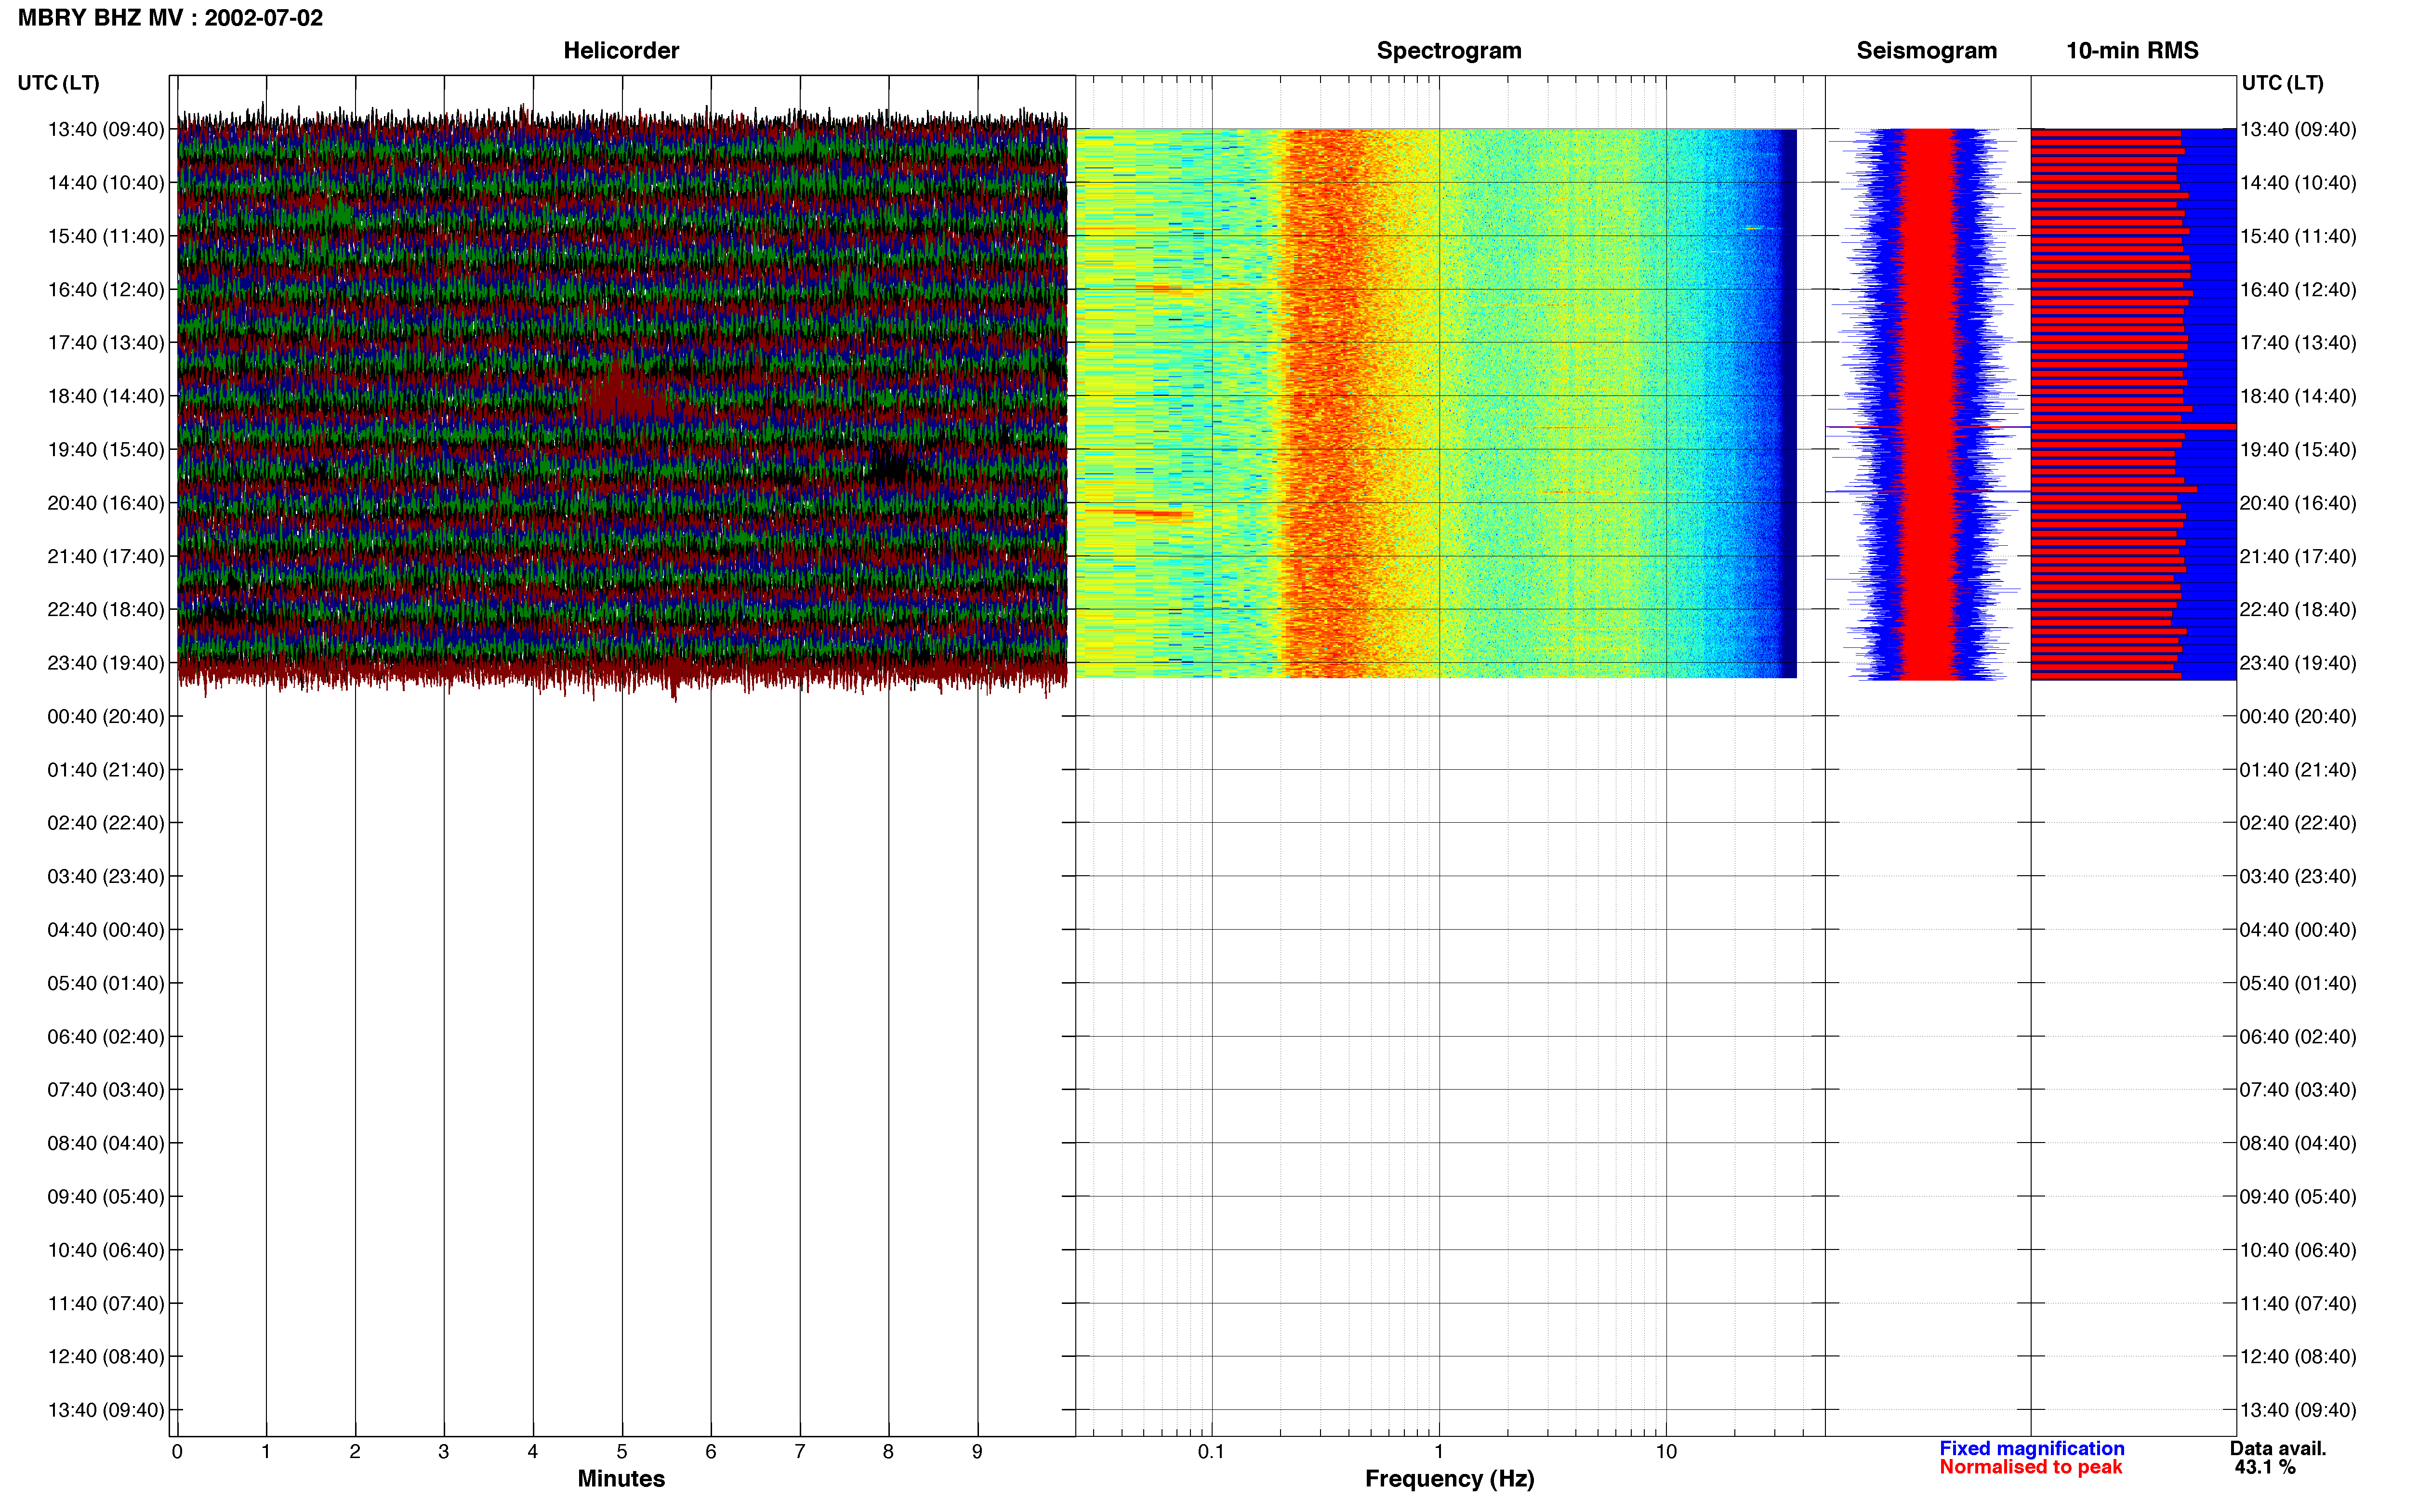Viewport: 2418px width, 1512px height.
Task: Click minute tick label '3' on Helicorder axis
Action: click(444, 1452)
